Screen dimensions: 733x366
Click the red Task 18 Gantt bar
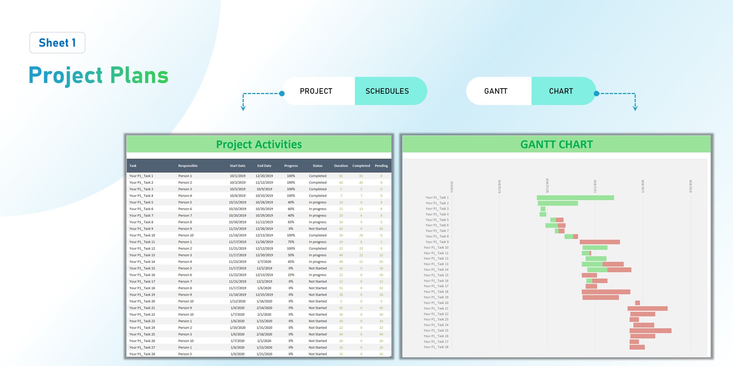pos(606,292)
